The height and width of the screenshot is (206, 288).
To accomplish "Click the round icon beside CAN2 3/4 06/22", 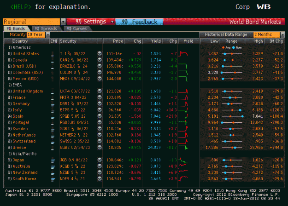I will [100, 60].
